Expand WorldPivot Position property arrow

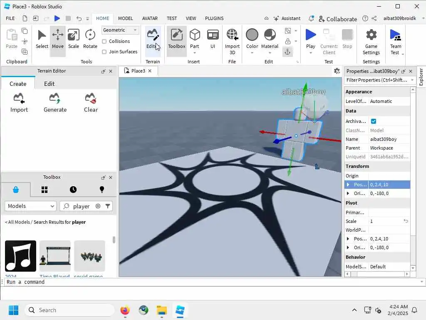(x=348, y=239)
